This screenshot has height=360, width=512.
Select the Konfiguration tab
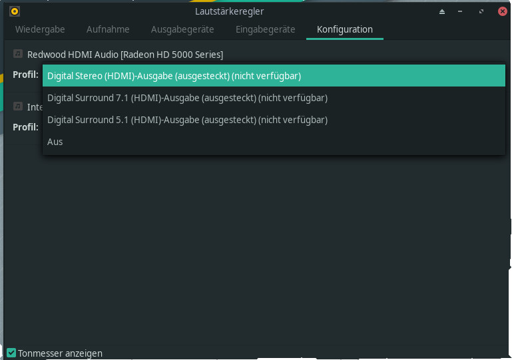[x=344, y=29]
